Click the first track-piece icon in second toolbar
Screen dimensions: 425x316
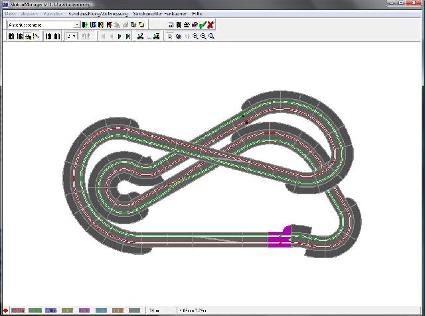coord(11,37)
